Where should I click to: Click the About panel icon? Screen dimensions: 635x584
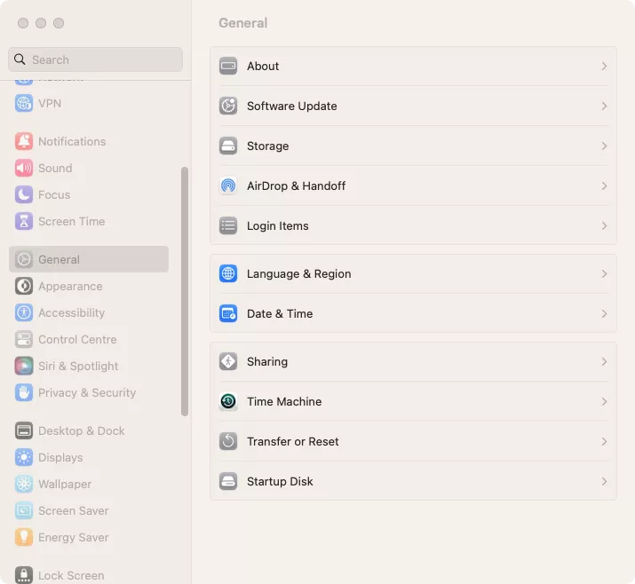pyautogui.click(x=228, y=66)
